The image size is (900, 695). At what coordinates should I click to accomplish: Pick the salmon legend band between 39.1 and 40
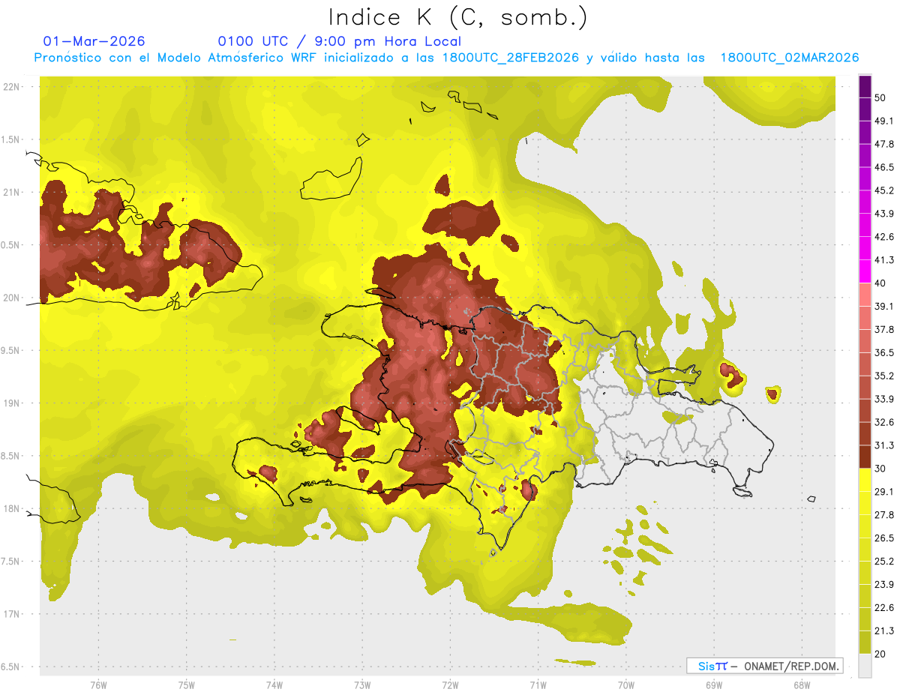(865, 295)
